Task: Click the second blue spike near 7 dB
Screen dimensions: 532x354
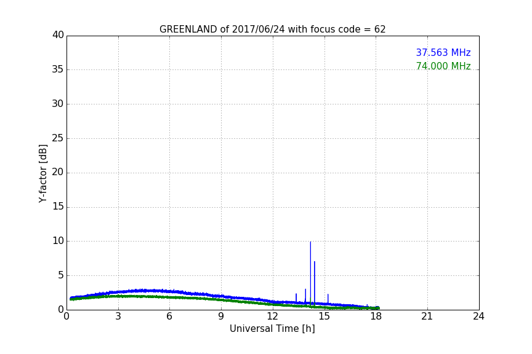Action: point(315,281)
